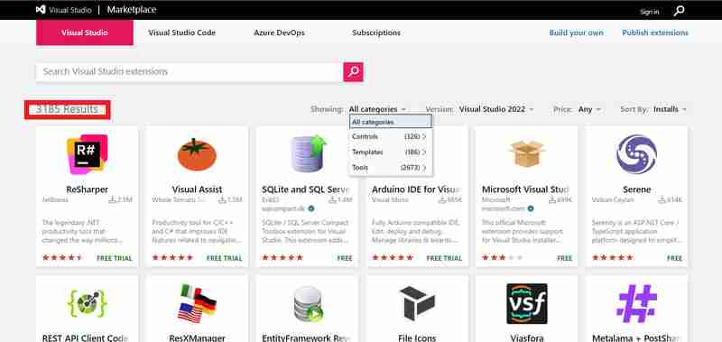Switch to the Visual Studio Code tab

pyautogui.click(x=182, y=32)
